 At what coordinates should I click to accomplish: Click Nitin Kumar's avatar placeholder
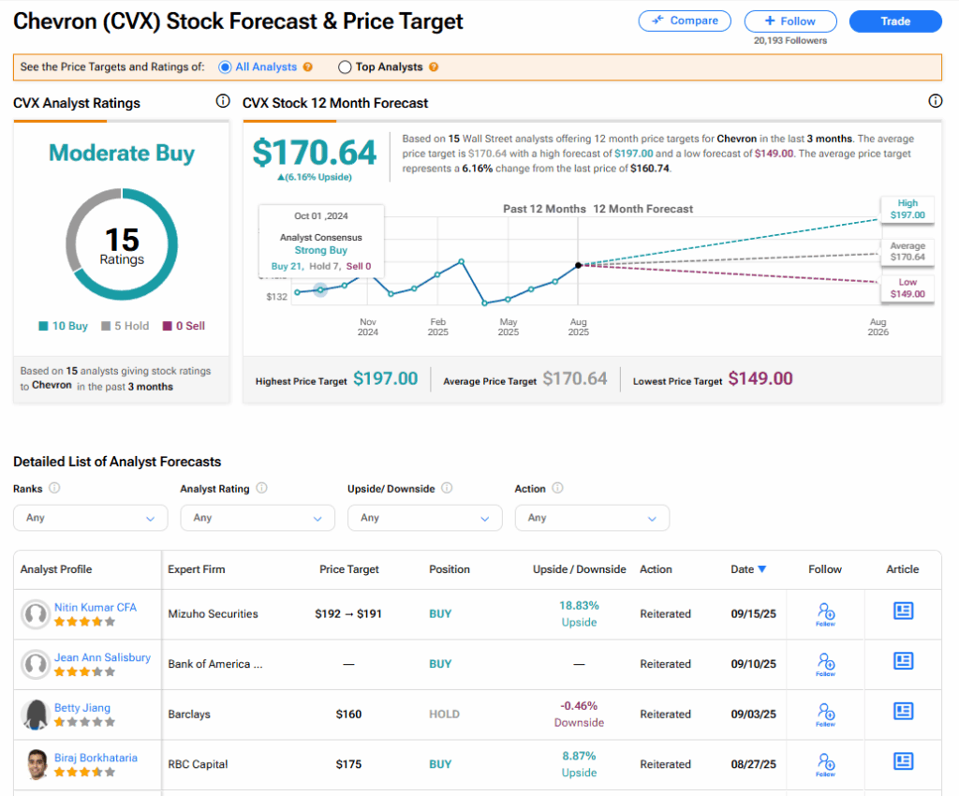(36, 614)
